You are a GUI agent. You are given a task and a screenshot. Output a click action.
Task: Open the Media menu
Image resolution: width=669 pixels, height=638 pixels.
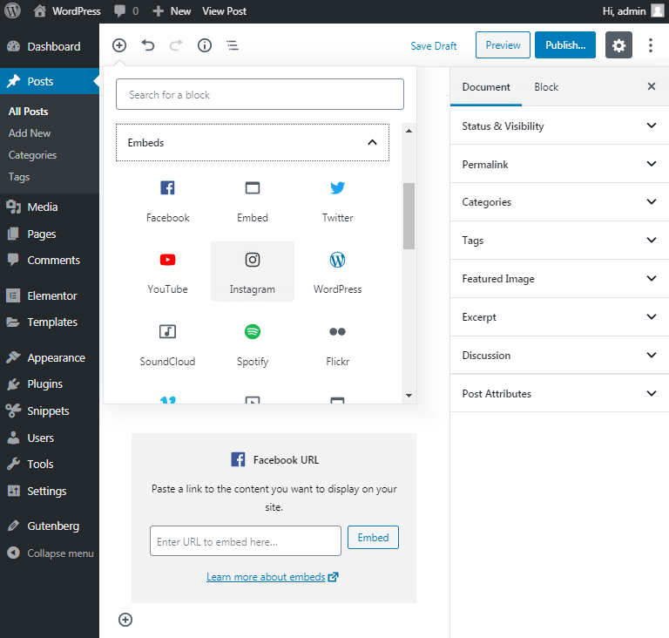point(50,207)
